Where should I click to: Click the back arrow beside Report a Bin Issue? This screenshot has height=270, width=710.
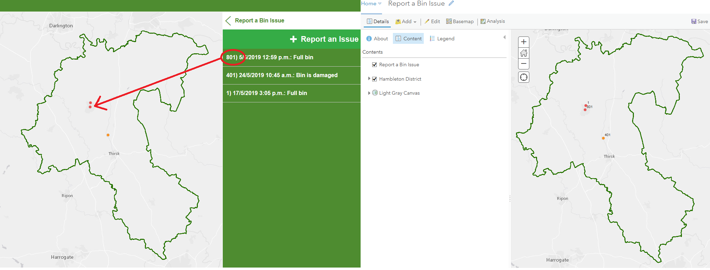click(x=228, y=21)
